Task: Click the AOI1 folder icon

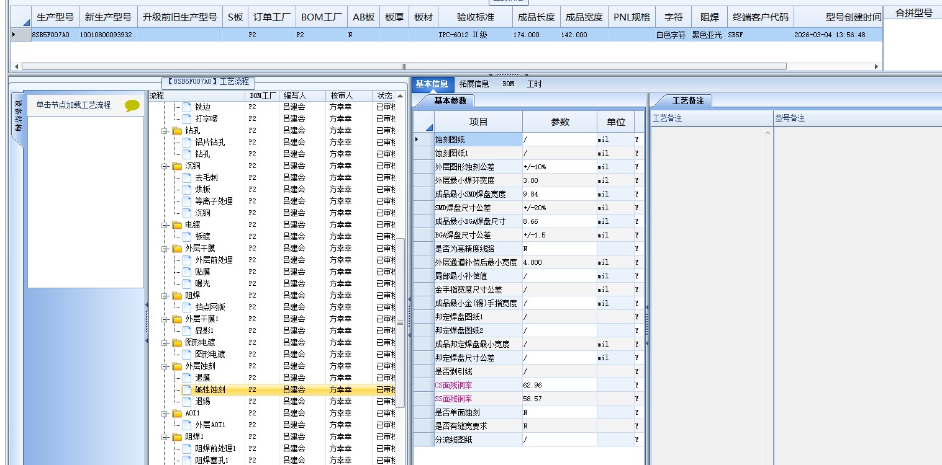Action: (177, 414)
